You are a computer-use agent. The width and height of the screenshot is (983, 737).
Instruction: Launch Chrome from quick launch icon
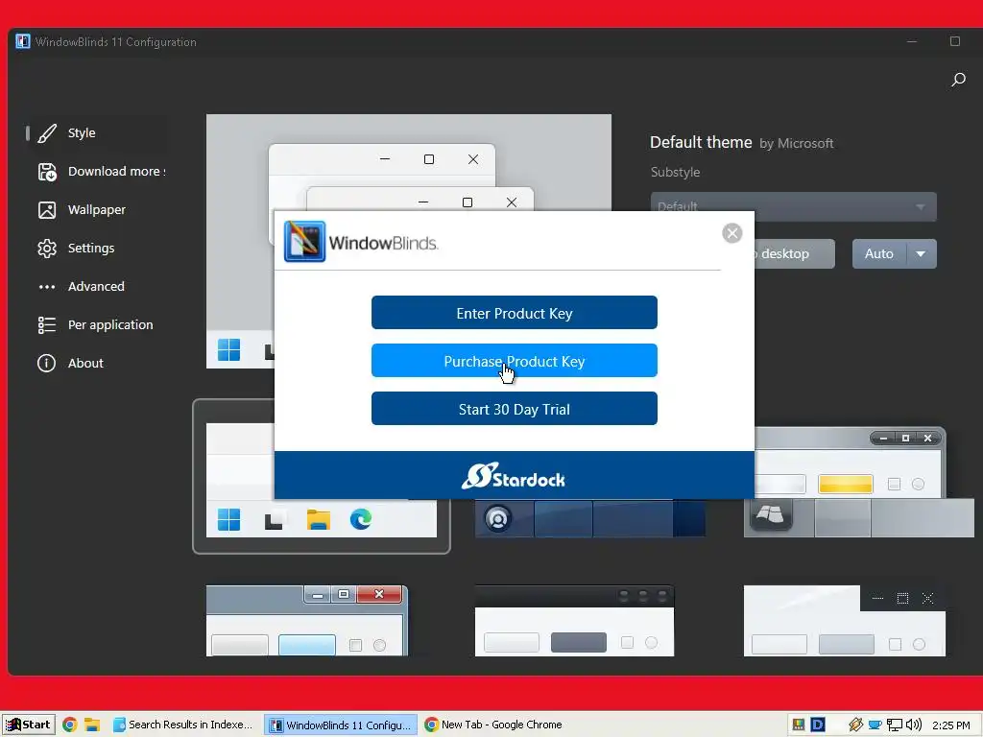(x=69, y=725)
